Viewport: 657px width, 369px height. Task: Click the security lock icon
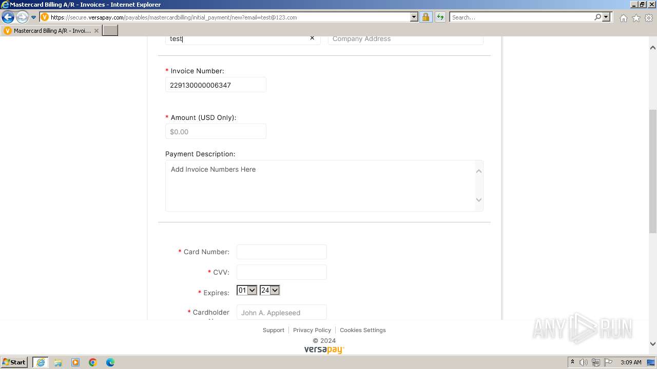click(x=426, y=17)
